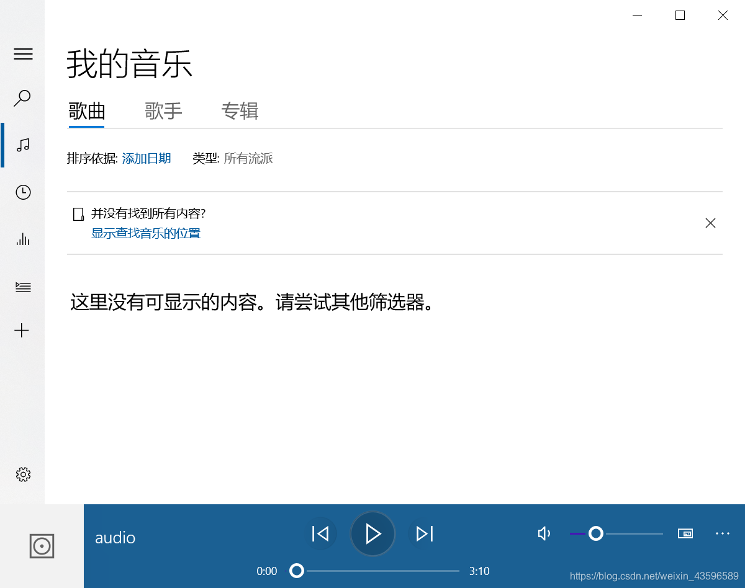Screen dimensions: 745x588
Task: Minimize the Groove Music window
Action: pyautogui.click(x=637, y=16)
